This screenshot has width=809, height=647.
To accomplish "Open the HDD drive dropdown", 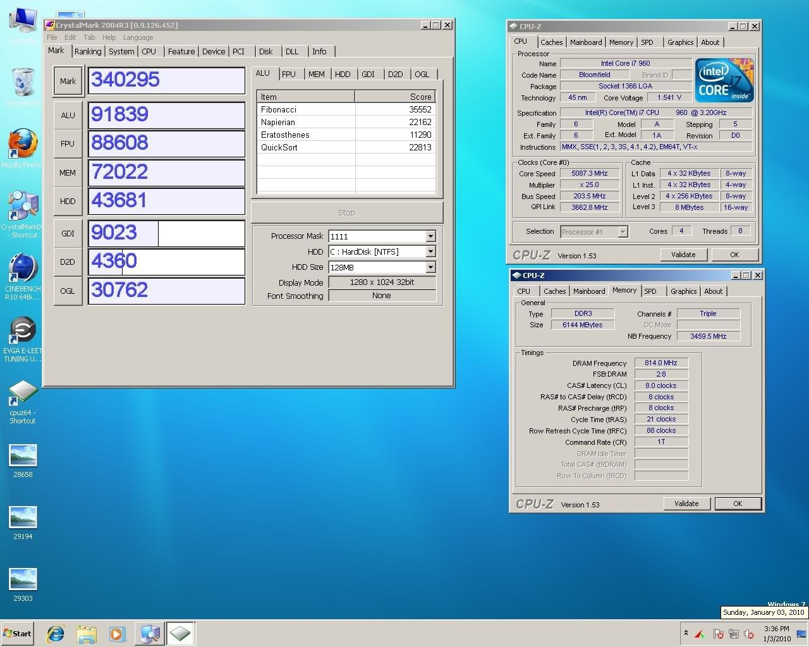I will [x=430, y=252].
